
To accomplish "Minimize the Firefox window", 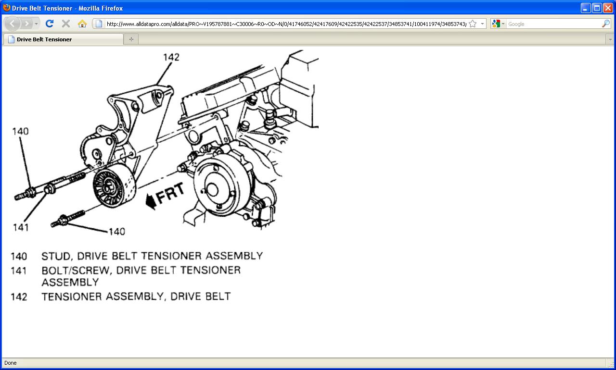I will [585, 8].
